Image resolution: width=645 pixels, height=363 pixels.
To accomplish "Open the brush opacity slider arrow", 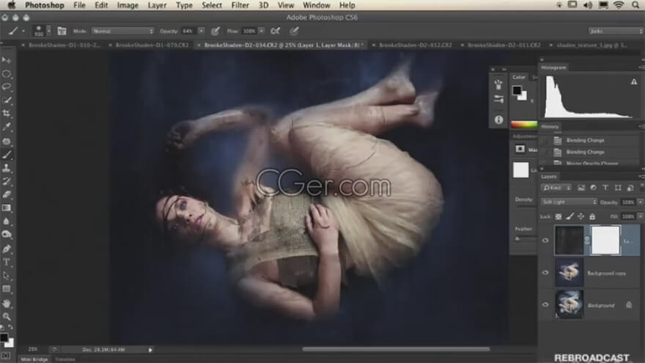I will (x=201, y=31).
